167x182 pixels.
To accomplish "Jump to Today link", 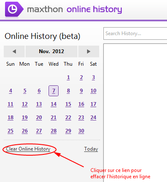I will [x=91, y=149].
